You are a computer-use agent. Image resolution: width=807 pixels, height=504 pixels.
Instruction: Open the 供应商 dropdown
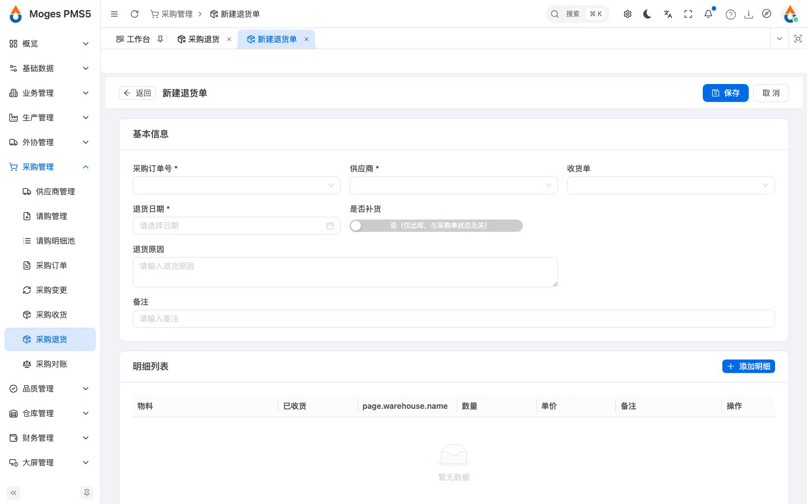click(x=454, y=185)
